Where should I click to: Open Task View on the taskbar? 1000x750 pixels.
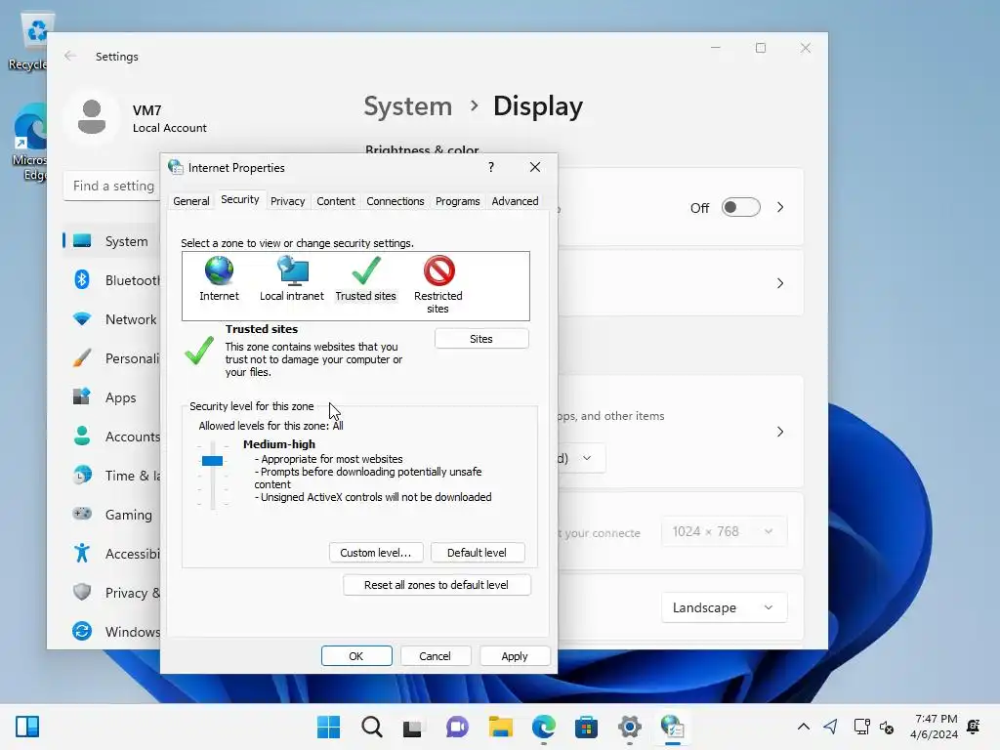[x=413, y=727]
